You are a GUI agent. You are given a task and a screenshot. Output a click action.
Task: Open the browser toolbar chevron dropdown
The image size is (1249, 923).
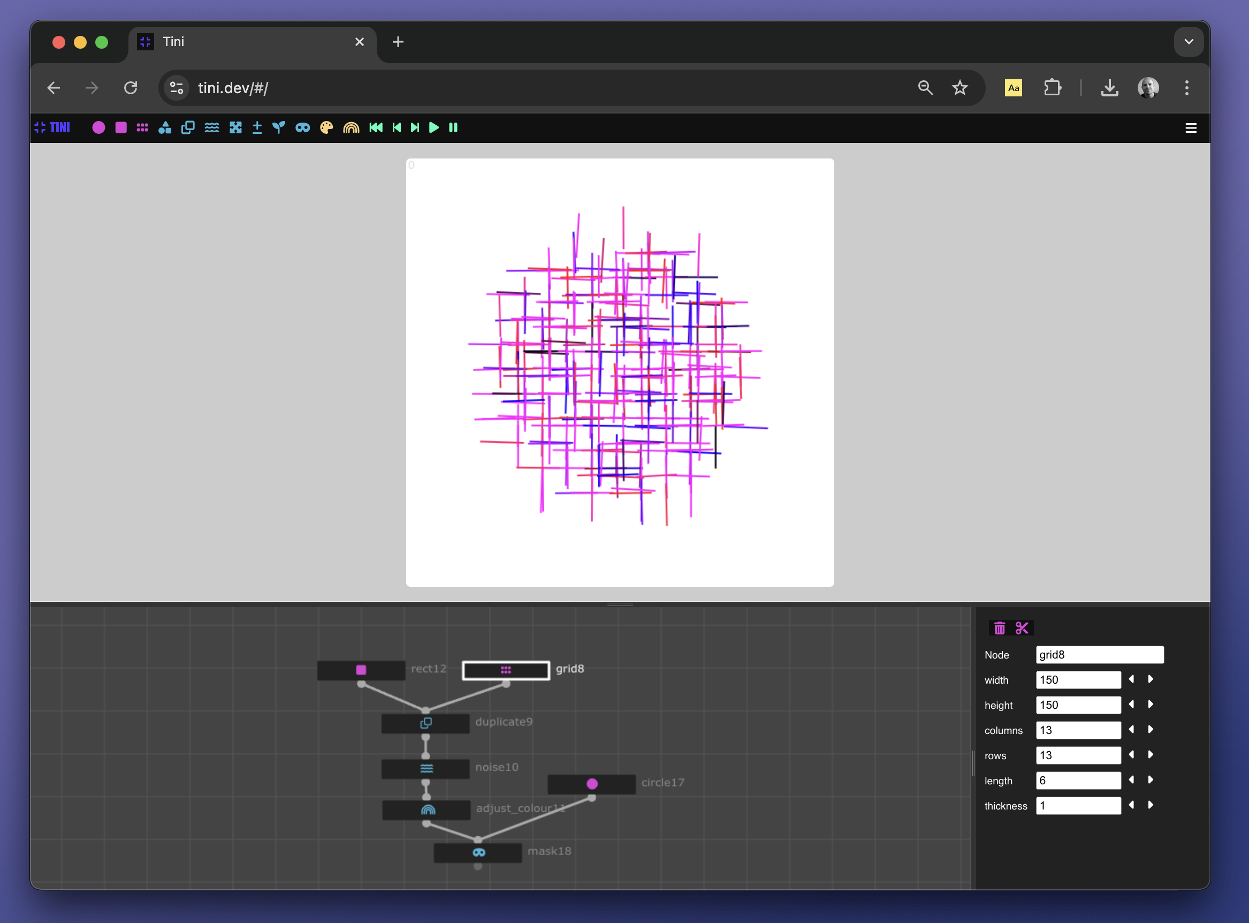(x=1188, y=42)
